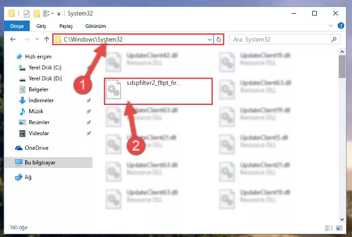Switch to the Giriş ribbon tab

tap(41, 26)
